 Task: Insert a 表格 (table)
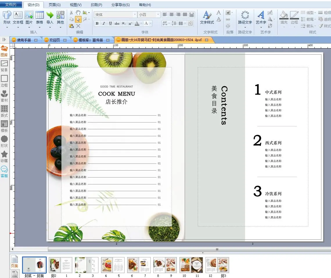(x=39, y=19)
